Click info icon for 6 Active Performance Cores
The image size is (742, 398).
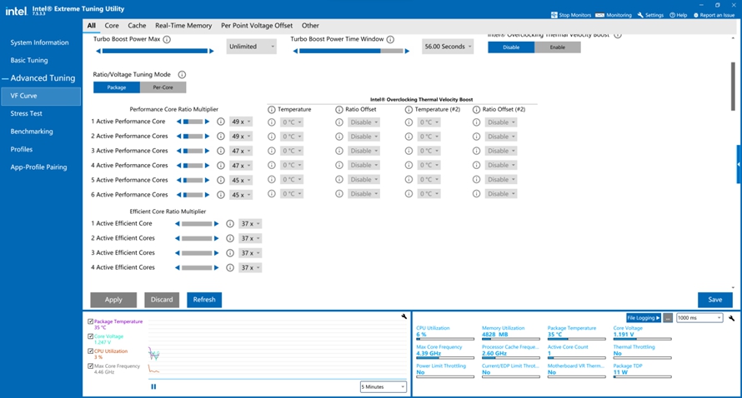point(221,195)
